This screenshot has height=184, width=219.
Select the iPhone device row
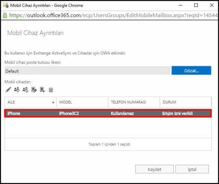tap(108, 113)
